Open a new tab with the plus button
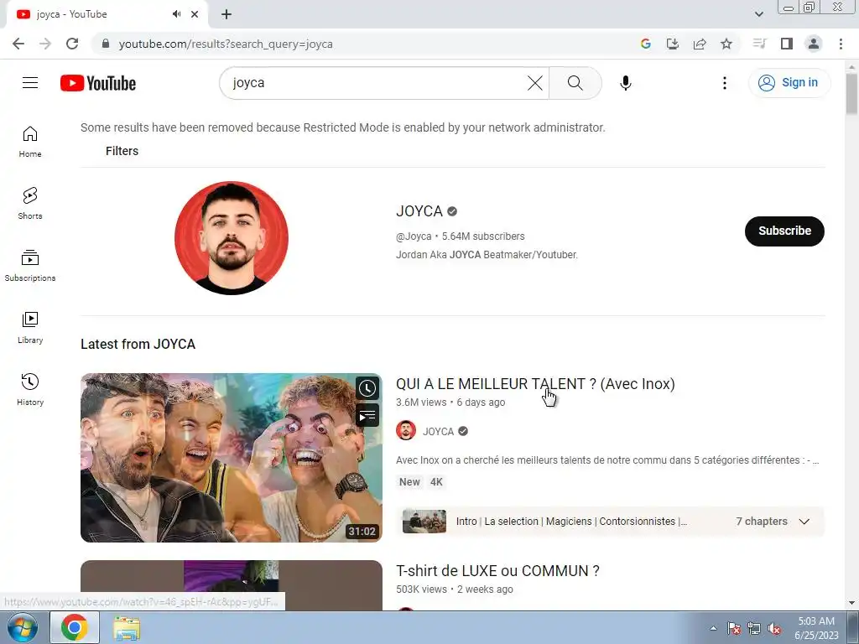859x644 pixels. pyautogui.click(x=226, y=14)
